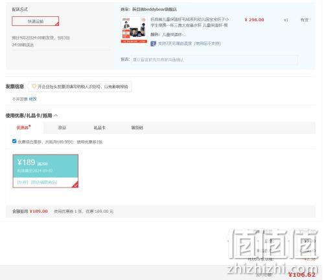Switch to the 礼品卡 tab
Screen dimensions: 324x280
99,127
